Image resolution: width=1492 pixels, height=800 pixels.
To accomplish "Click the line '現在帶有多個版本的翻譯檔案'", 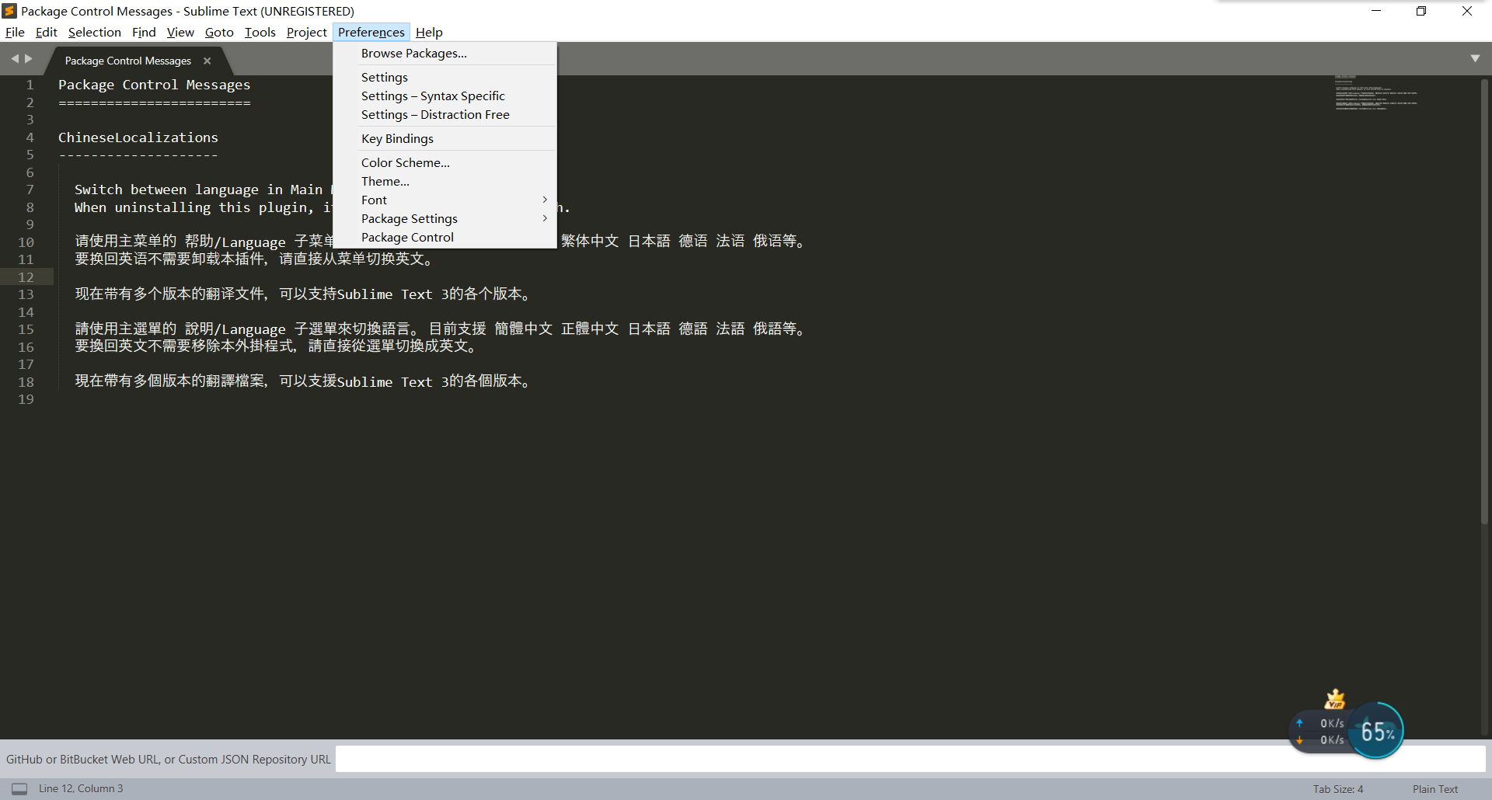I will point(302,381).
